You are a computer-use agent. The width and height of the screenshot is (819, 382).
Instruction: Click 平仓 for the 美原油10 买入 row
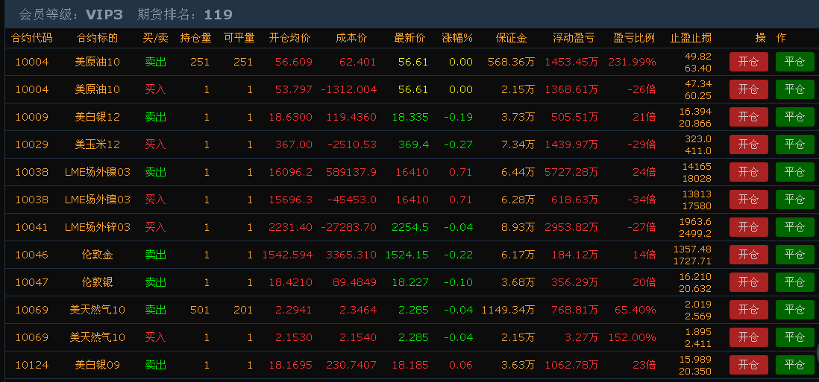coord(794,89)
